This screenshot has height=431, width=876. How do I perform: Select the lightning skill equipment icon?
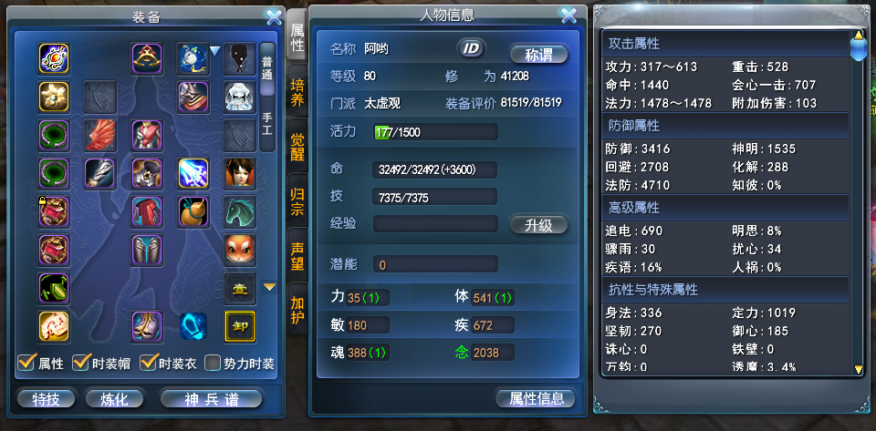coord(193,173)
